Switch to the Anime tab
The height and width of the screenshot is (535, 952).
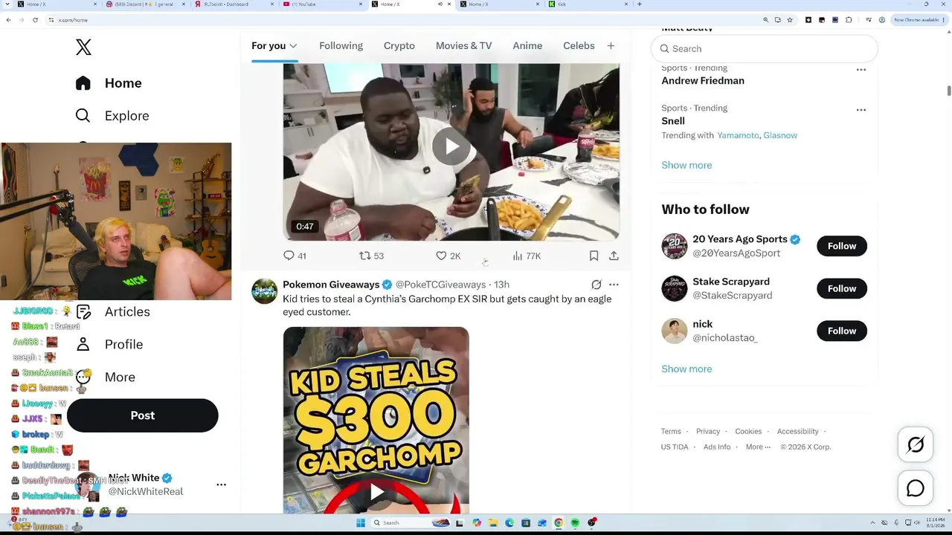pyautogui.click(x=527, y=46)
